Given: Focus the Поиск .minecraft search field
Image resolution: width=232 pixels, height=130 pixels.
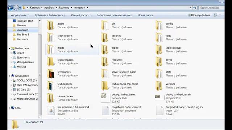Looking at the screenshot, I should click(211, 8).
